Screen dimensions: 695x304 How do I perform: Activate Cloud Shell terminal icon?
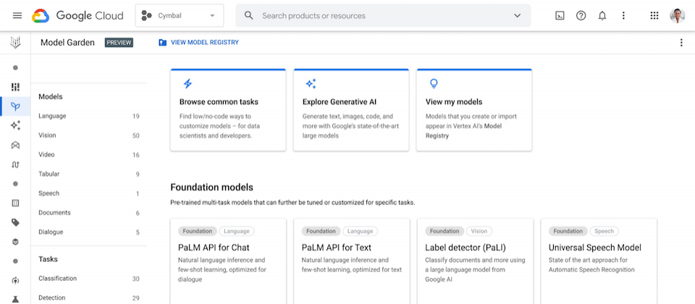coord(560,15)
